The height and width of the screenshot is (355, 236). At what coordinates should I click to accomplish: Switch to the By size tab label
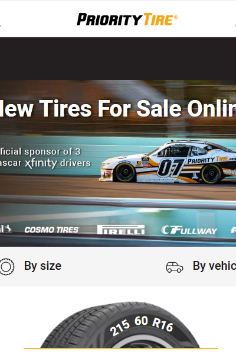(42, 266)
